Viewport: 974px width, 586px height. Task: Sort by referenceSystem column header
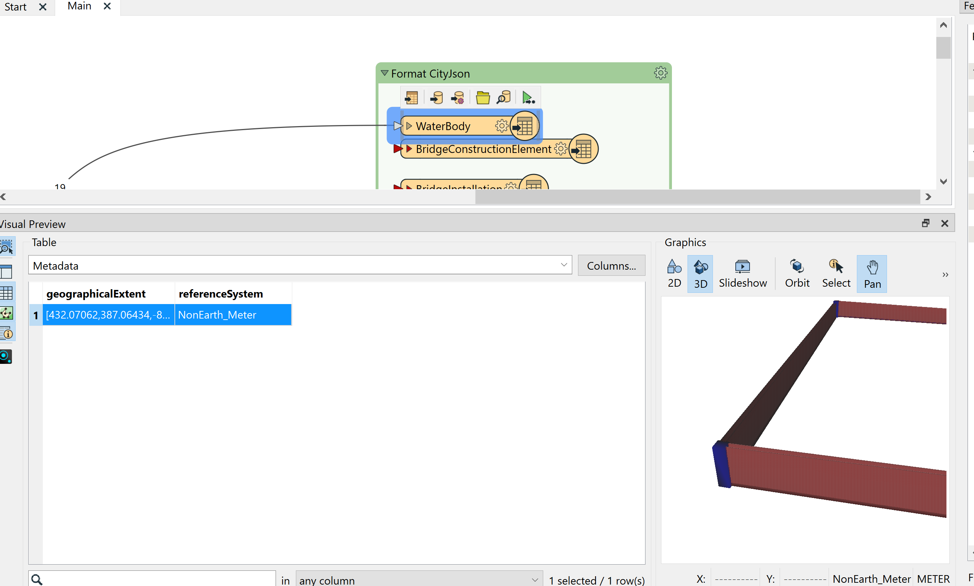coord(233,294)
